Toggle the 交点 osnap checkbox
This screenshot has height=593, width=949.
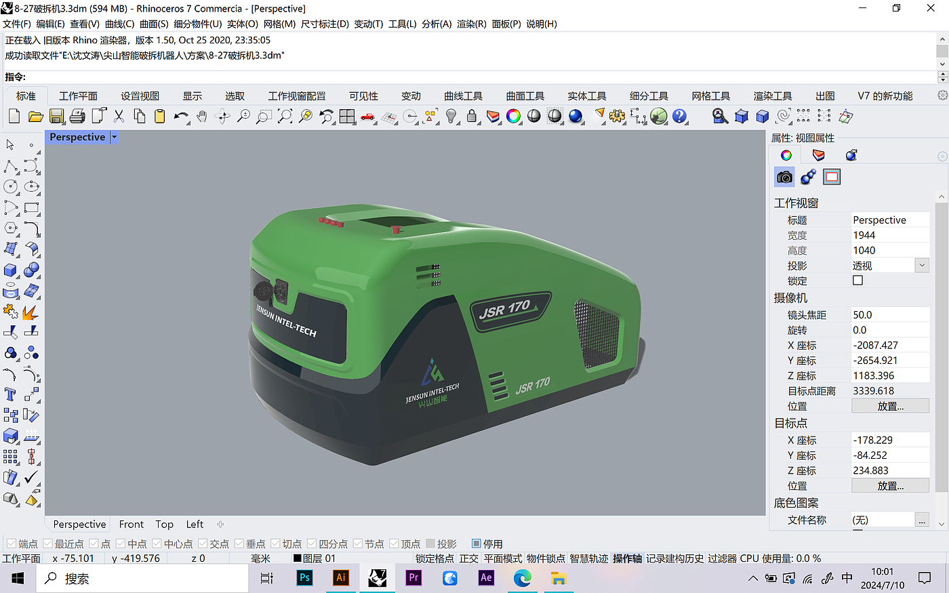point(203,544)
